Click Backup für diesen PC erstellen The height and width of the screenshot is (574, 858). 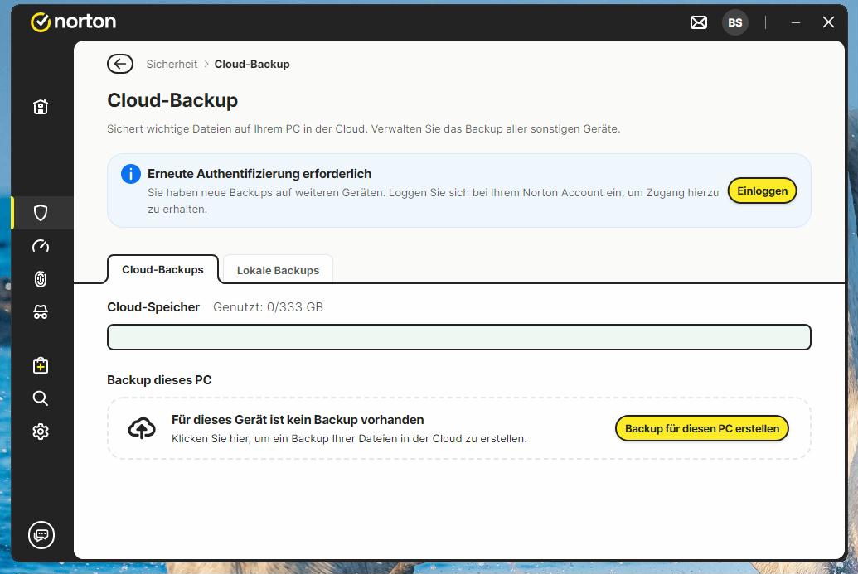click(701, 428)
